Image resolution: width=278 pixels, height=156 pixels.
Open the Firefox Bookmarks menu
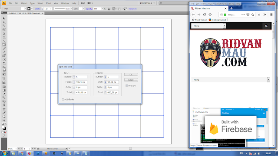click(222, 4)
